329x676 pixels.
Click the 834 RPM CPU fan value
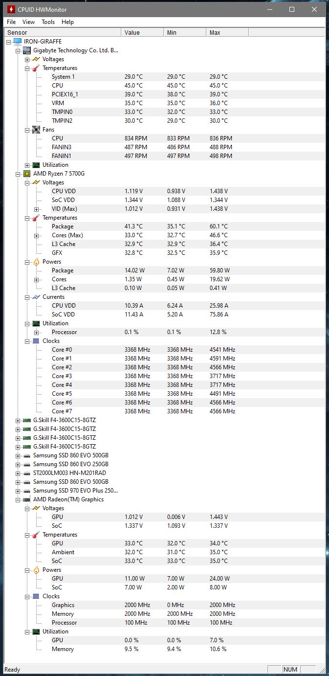coord(136,138)
